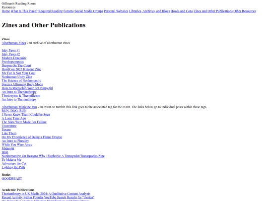This screenshot has width=268, height=201.
Task: Click the 'Gillman's Reading Room' site title text
Action: (19, 3)
